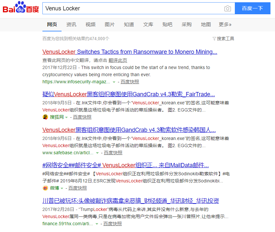Open 百度快照 for 搜狐网 result

click(82, 117)
